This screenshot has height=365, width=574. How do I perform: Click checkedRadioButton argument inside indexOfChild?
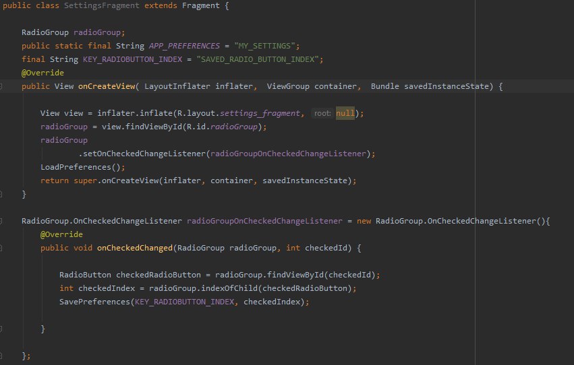[305, 288]
